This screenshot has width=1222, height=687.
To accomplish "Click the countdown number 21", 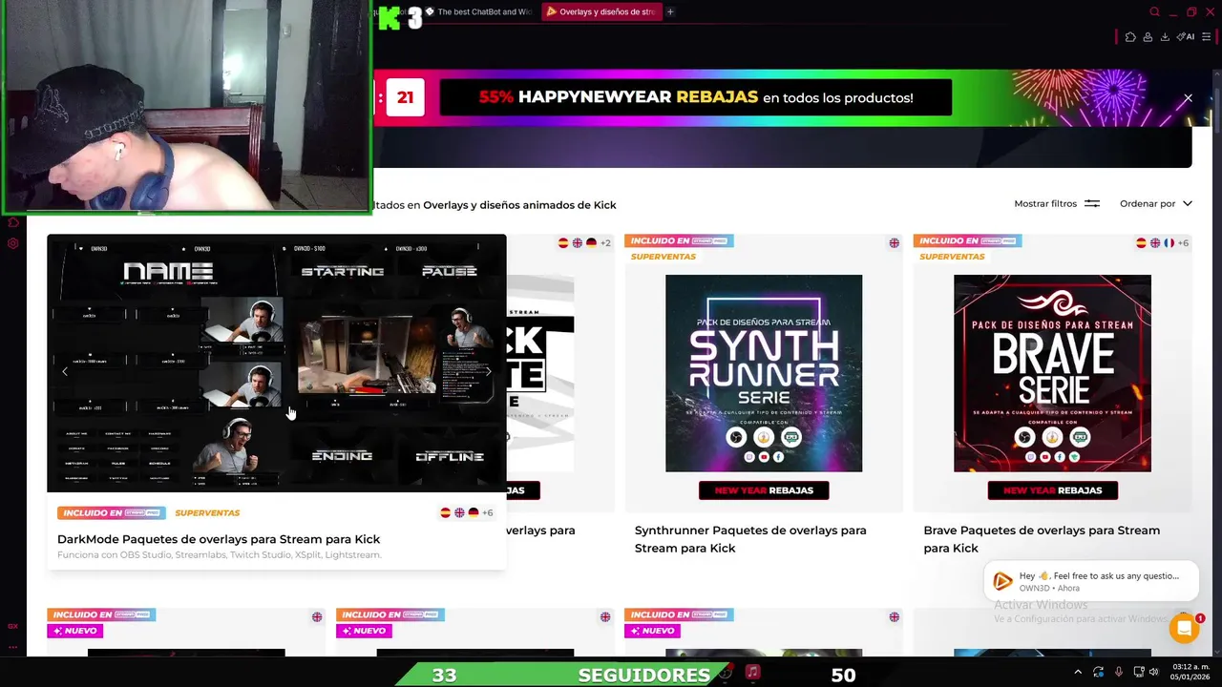I will [405, 97].
